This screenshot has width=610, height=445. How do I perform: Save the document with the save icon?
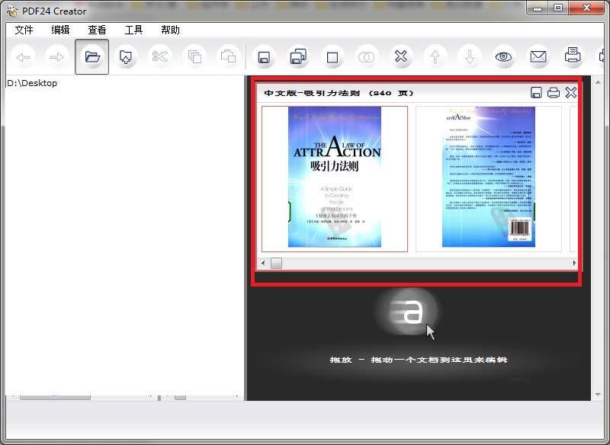point(264,57)
